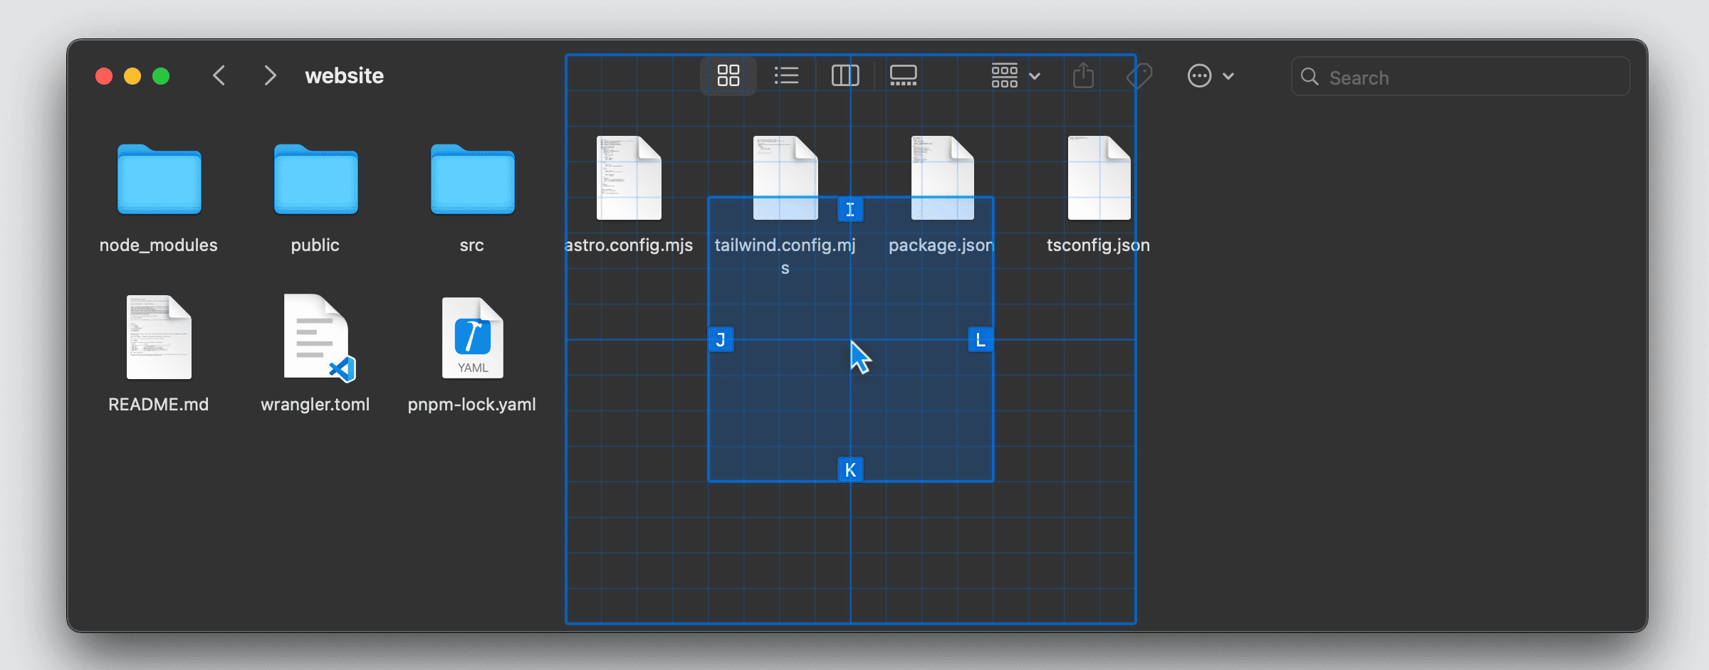Screen dimensions: 1709x670
Task: Switch to icon grid view
Action: (x=728, y=75)
